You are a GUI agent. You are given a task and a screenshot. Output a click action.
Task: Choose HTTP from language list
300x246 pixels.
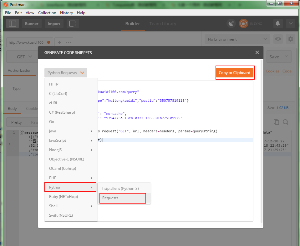[x=71, y=84]
